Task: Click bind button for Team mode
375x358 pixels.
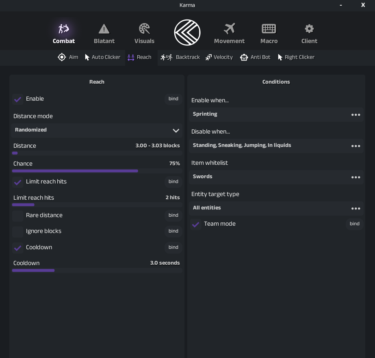Action: tap(355, 224)
